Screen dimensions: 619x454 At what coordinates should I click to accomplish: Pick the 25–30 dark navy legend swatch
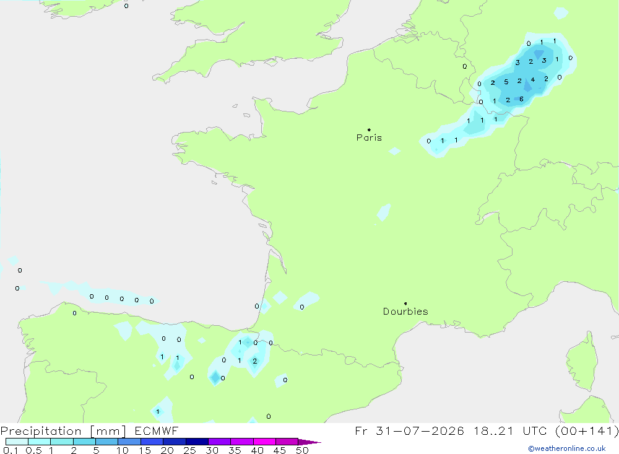[x=197, y=442]
